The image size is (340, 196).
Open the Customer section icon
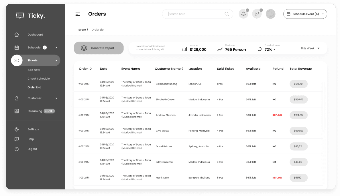tap(17, 98)
